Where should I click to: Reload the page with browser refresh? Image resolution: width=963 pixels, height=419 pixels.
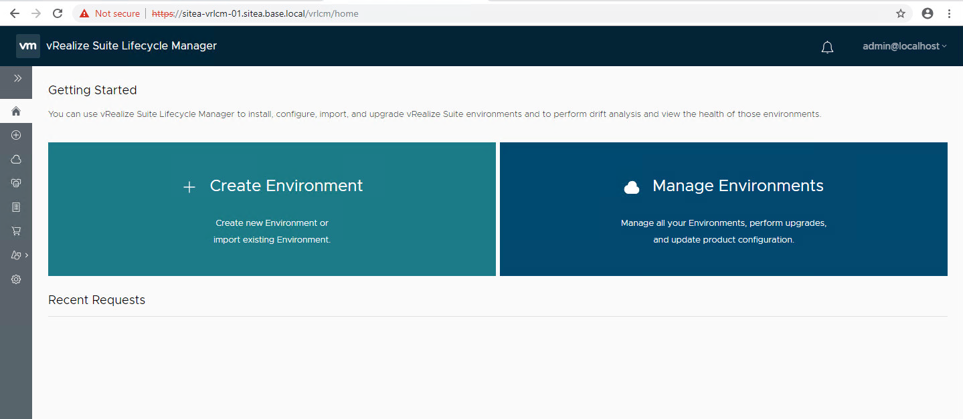[x=58, y=13]
